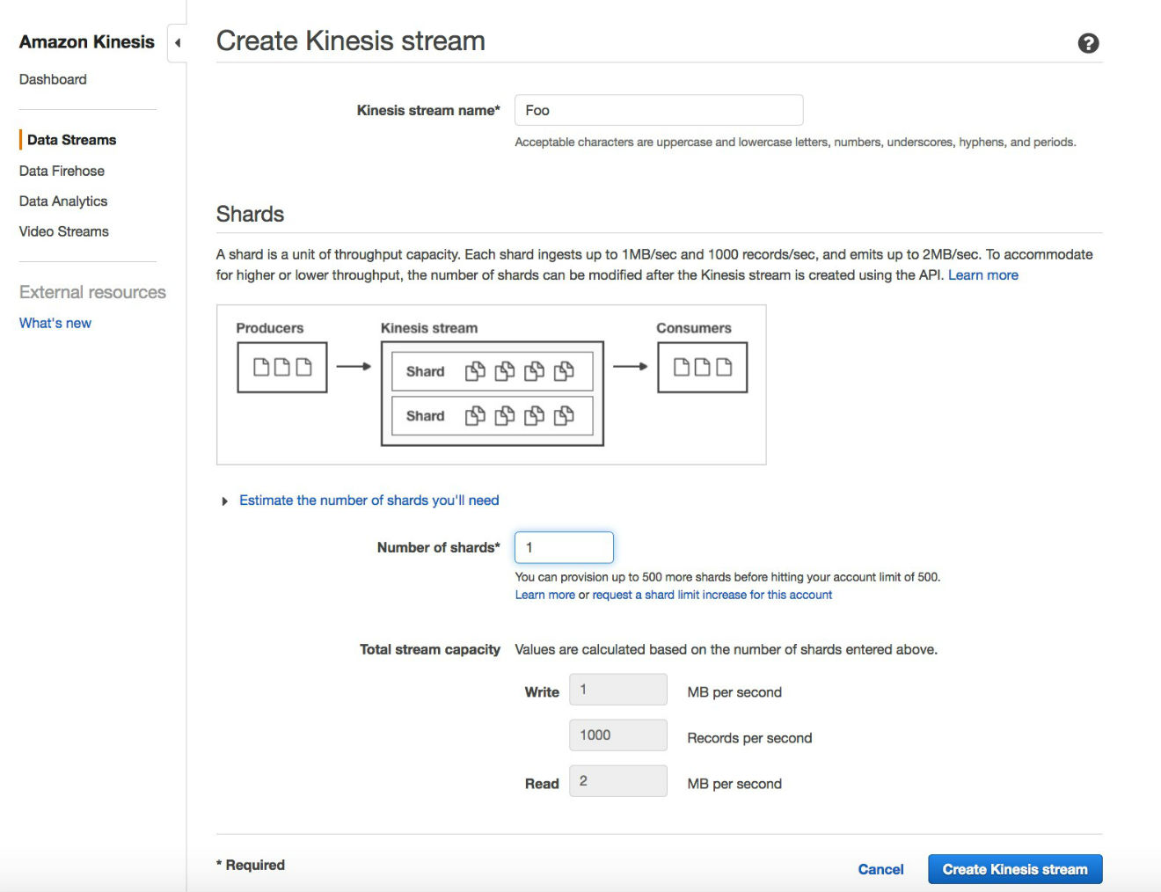Screen dimensions: 1161x892
Task: Open Estimate the number of shards link
Action: (x=369, y=501)
